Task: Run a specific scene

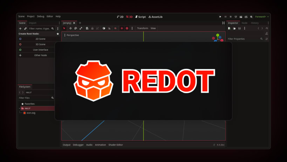Action: coord(246,17)
